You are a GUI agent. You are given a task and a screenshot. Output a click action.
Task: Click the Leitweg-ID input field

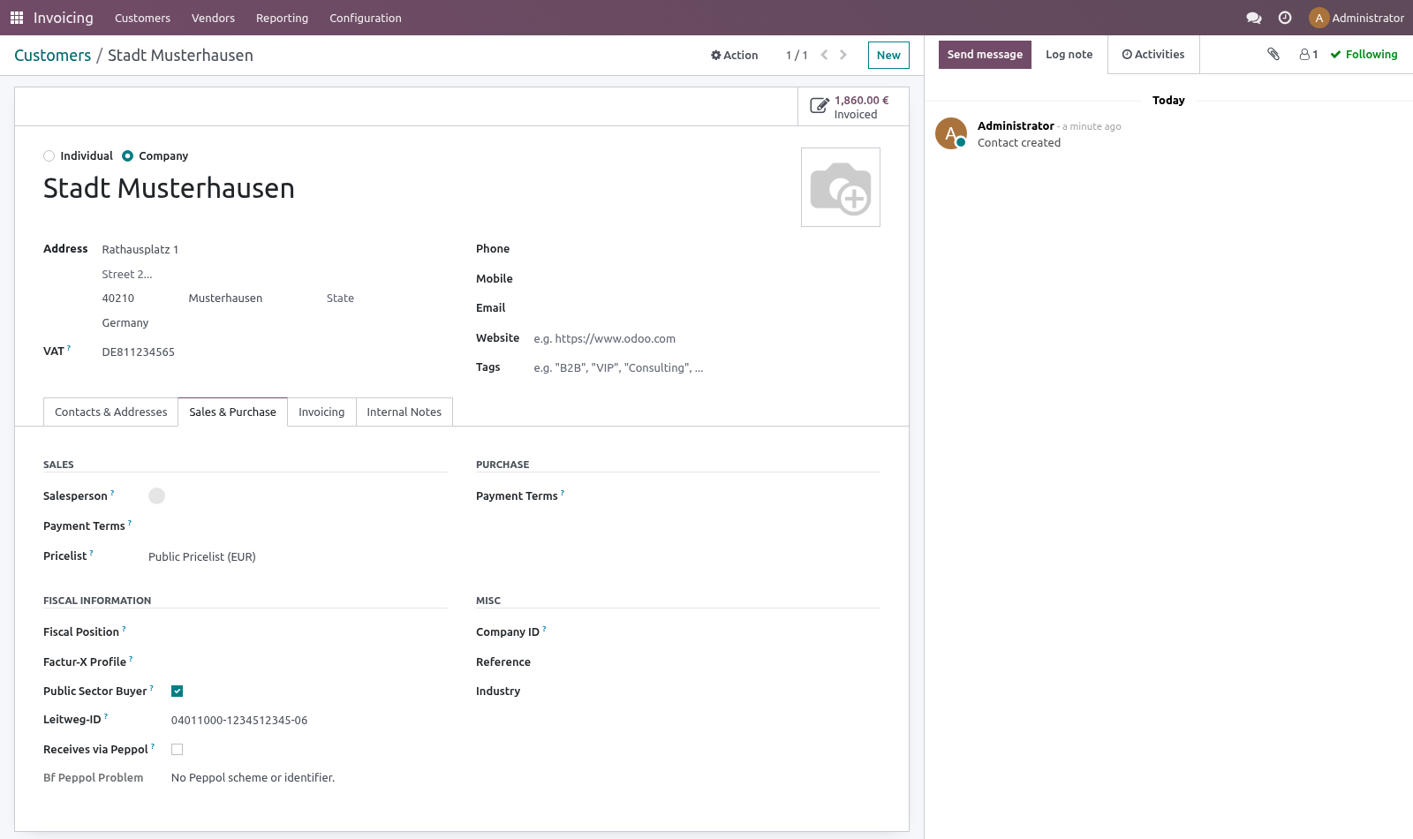(308, 721)
